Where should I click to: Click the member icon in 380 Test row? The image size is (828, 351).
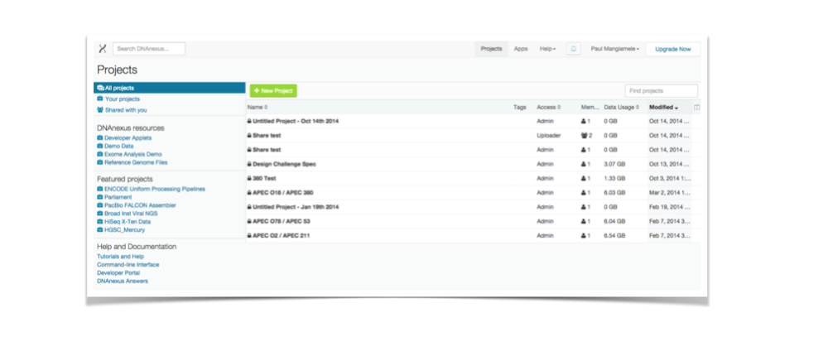pos(584,179)
